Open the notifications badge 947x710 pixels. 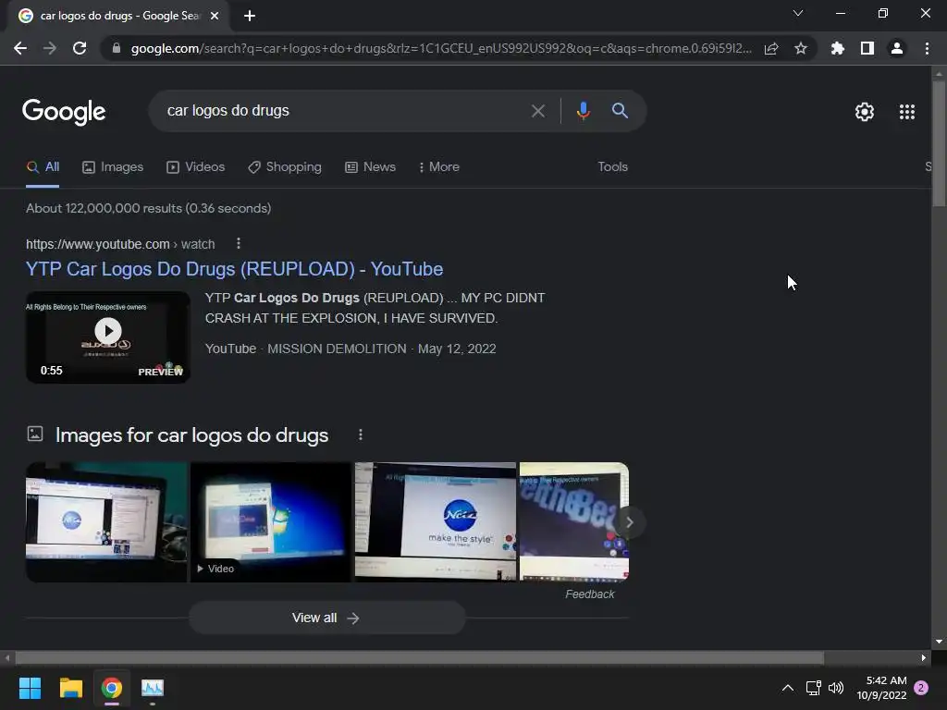pos(921,688)
